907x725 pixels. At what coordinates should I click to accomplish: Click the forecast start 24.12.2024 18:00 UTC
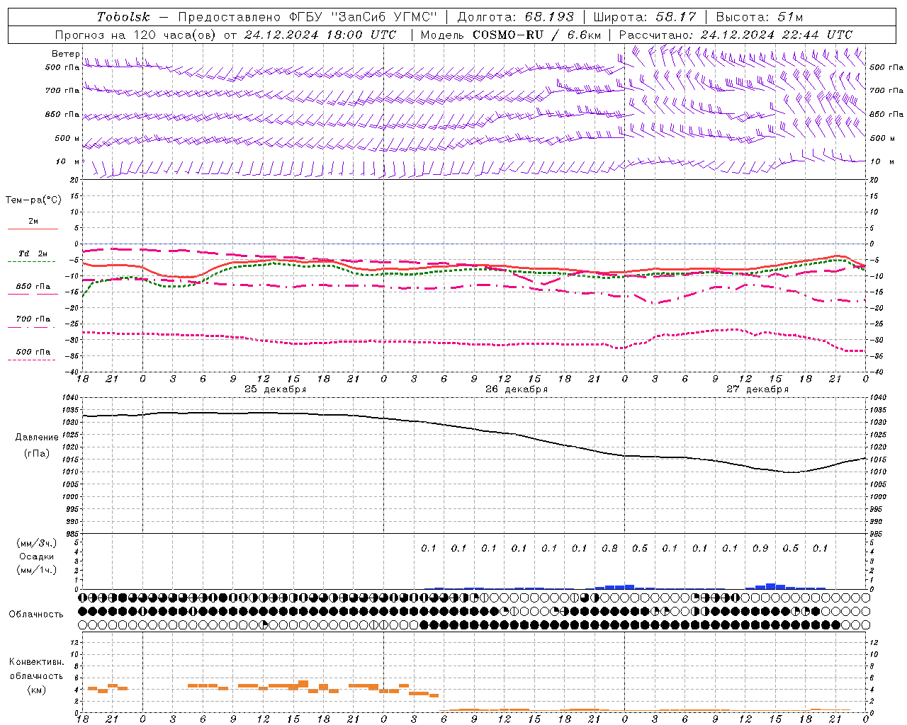[320, 35]
